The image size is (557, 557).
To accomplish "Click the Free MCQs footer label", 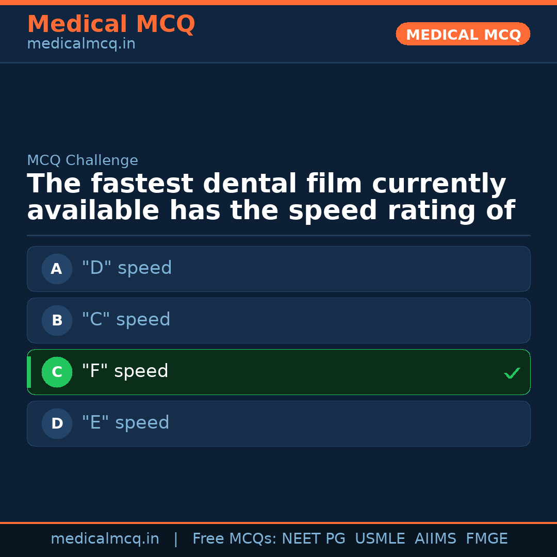I will [x=234, y=539].
